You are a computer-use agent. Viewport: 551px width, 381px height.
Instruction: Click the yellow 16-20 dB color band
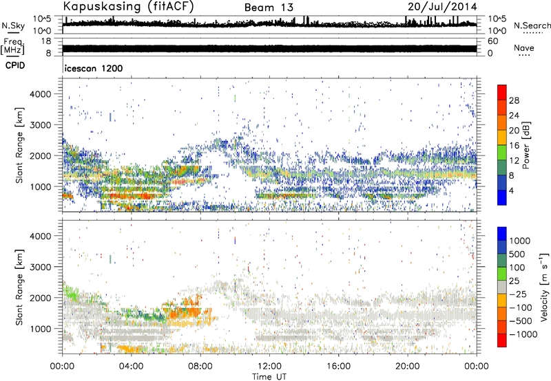point(502,138)
